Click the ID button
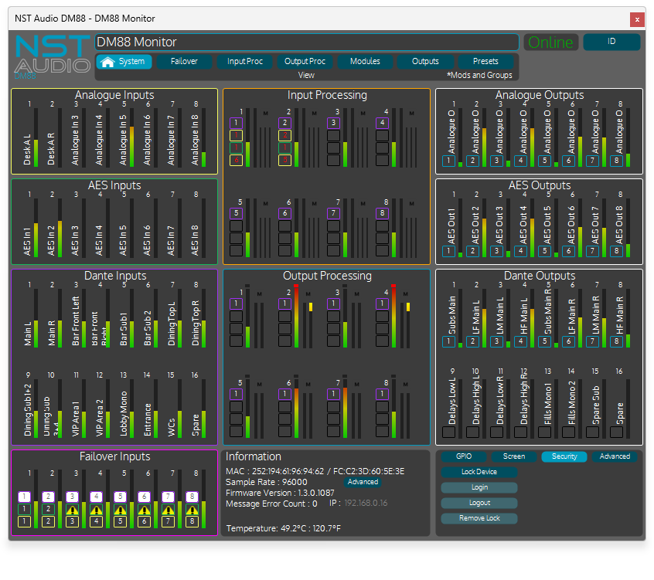This screenshot has width=654, height=580. click(611, 42)
